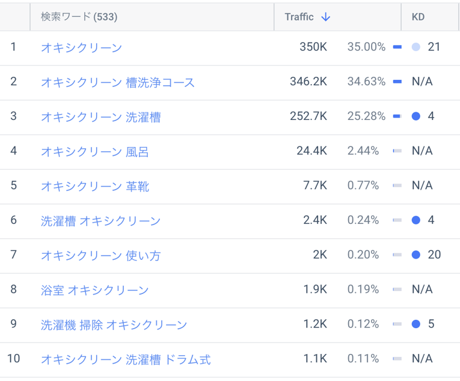Open オキシクリーン 洗濯槽 keyword link
Image resolution: width=460 pixels, height=381 pixels.
100,117
